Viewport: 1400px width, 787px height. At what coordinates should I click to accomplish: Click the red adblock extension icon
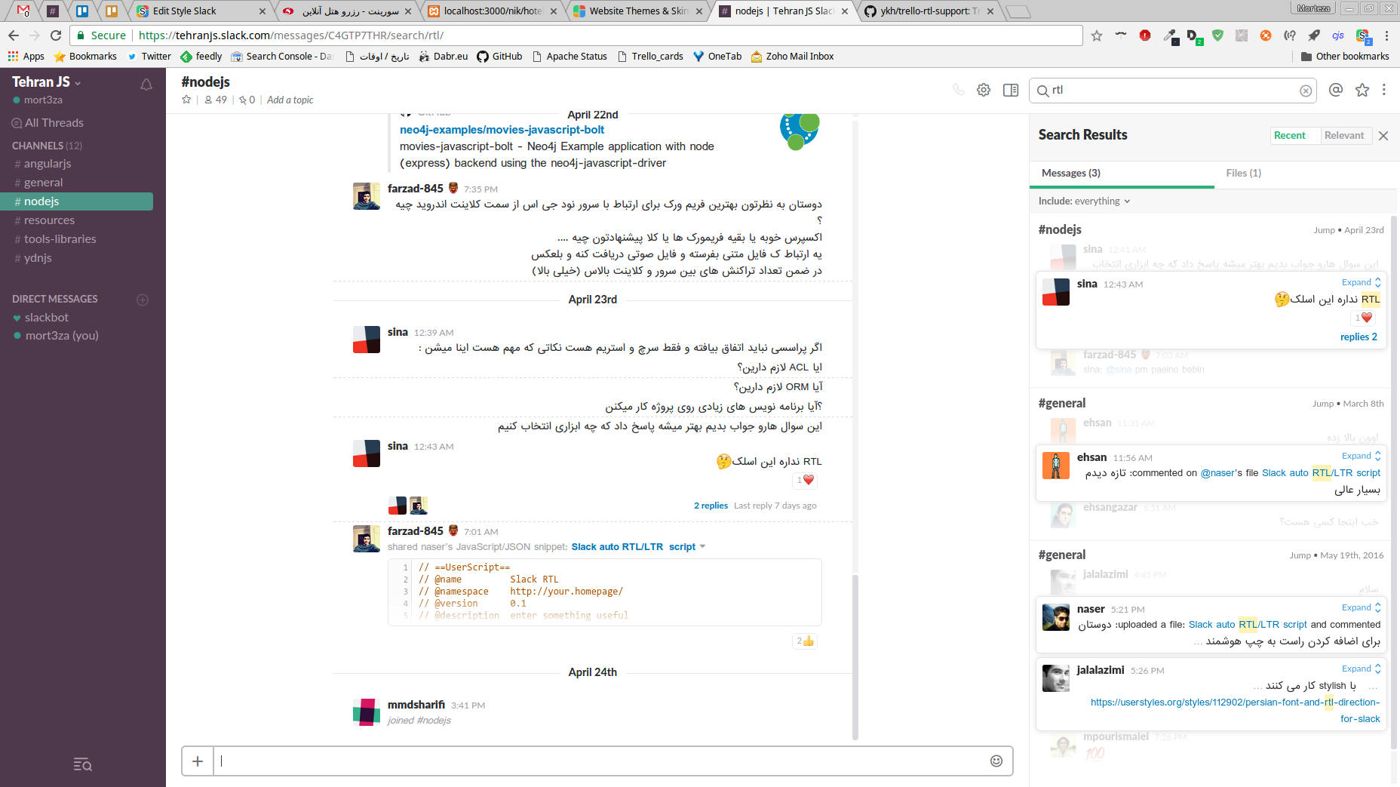(x=1145, y=35)
